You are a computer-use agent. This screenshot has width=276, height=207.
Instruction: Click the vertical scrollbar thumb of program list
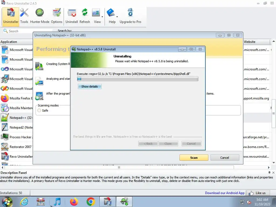[274, 113]
